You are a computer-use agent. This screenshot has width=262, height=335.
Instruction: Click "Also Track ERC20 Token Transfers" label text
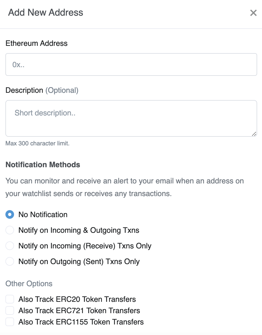(77, 299)
